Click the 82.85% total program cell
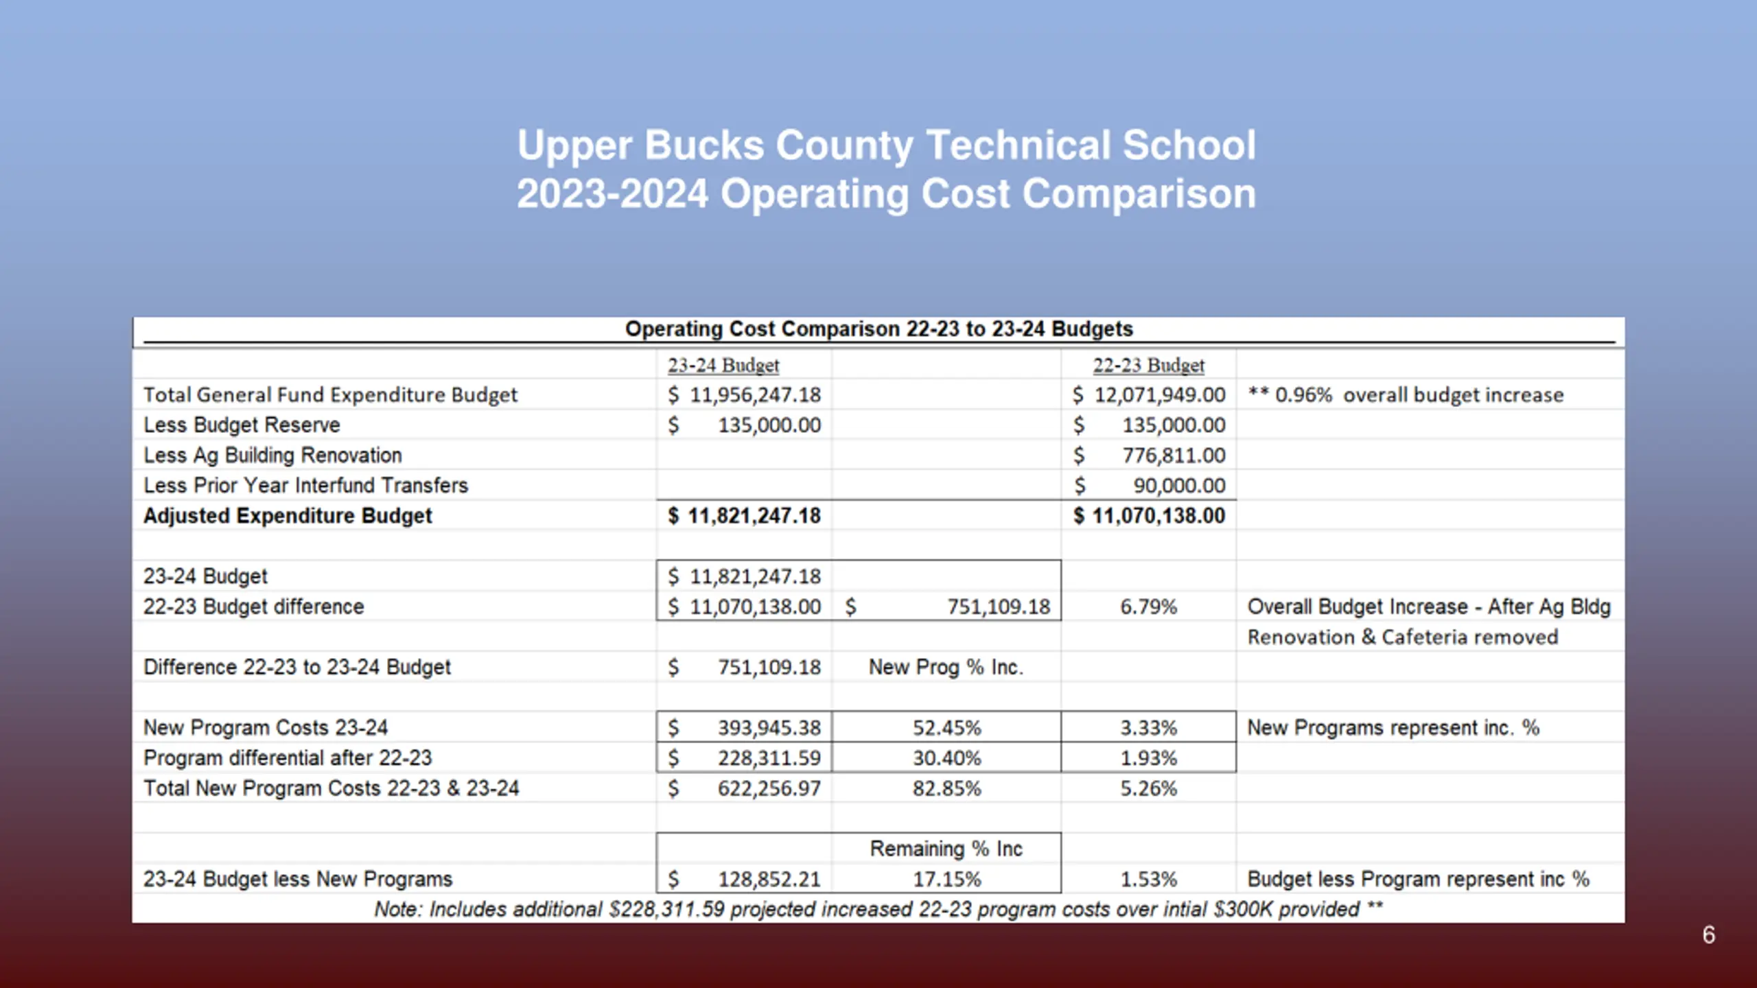 (946, 789)
